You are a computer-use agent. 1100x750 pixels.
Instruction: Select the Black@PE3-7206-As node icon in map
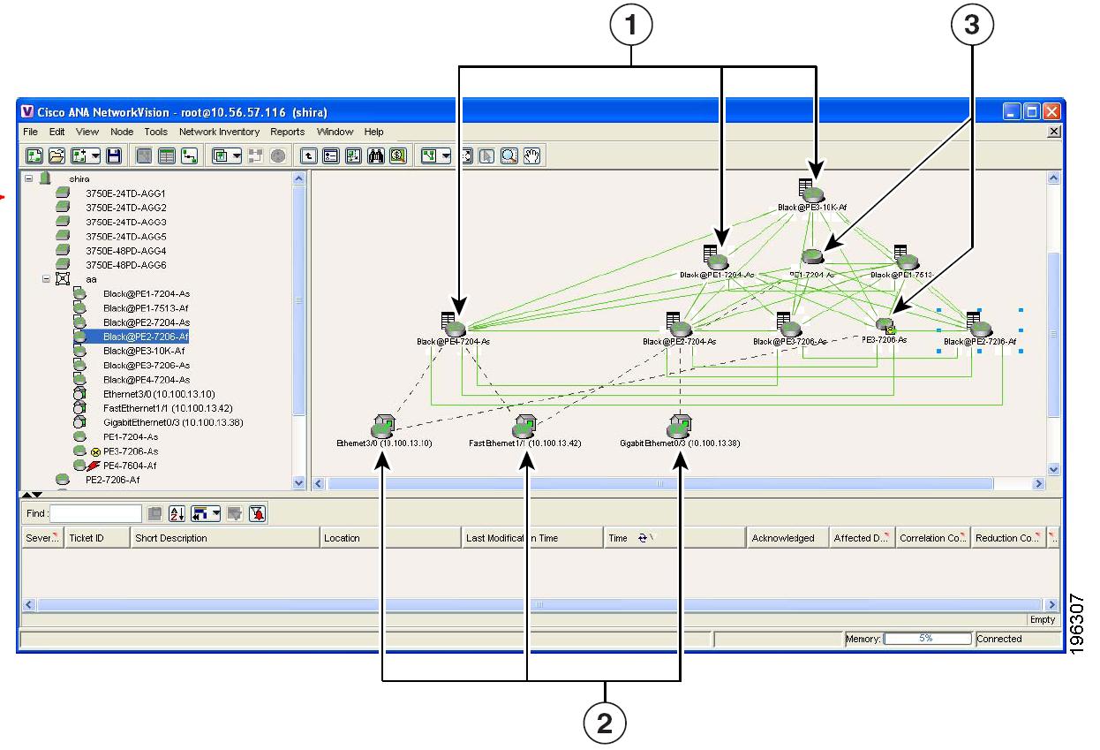point(788,324)
